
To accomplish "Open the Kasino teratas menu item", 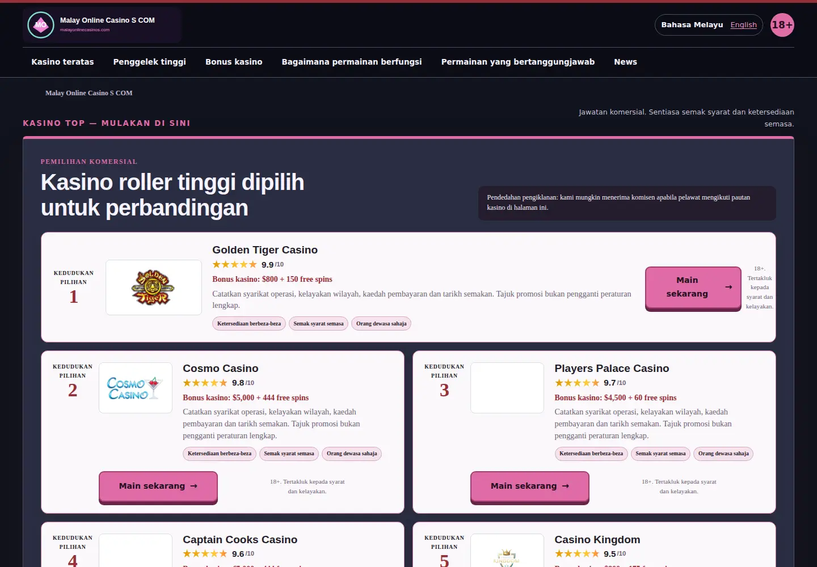I will (63, 62).
